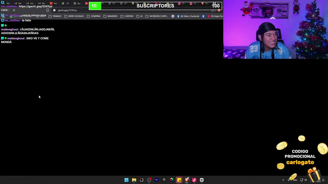
Task: Show hidden system tray icons chevron
Action: point(283,180)
